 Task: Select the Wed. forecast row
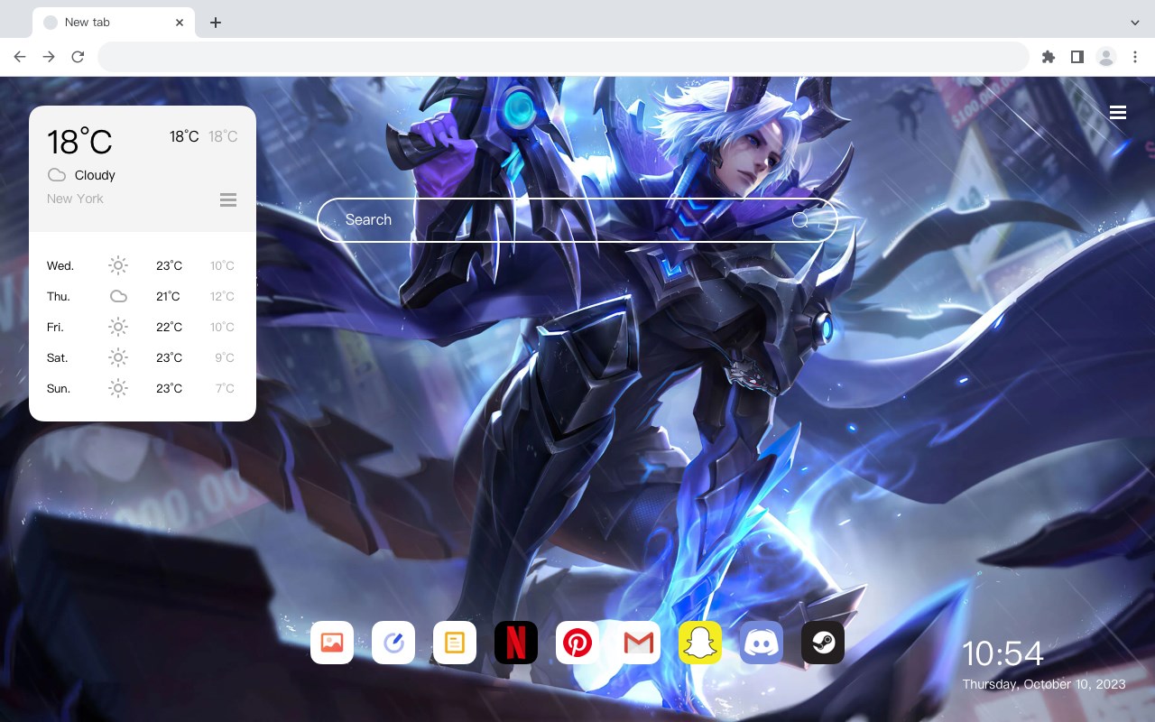tap(143, 265)
